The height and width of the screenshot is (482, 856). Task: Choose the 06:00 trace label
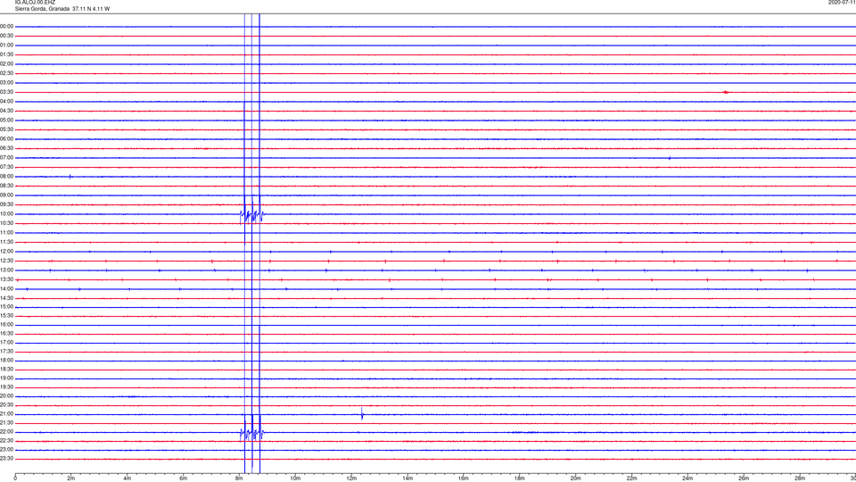point(7,139)
